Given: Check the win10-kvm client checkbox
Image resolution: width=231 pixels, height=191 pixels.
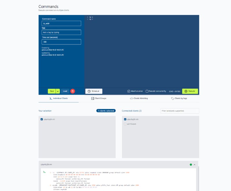Looking at the screenshot, I should (x=125, y=124).
